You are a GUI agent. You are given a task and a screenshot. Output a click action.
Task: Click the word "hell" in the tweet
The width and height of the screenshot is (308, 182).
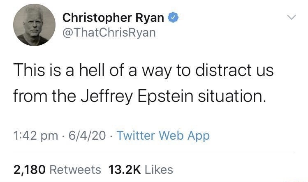tap(92, 70)
